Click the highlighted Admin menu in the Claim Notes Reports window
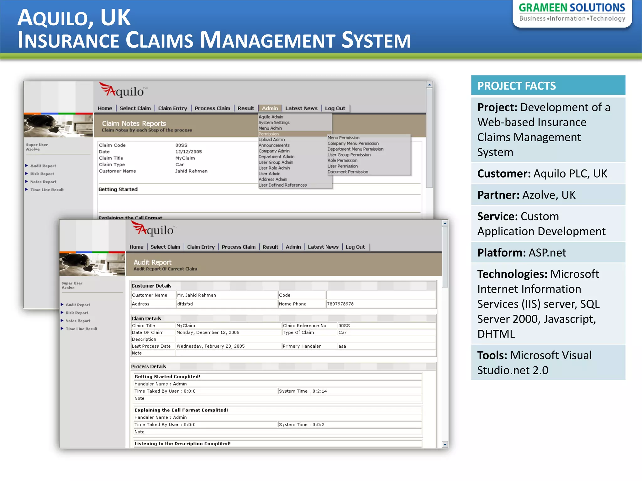 [270, 108]
